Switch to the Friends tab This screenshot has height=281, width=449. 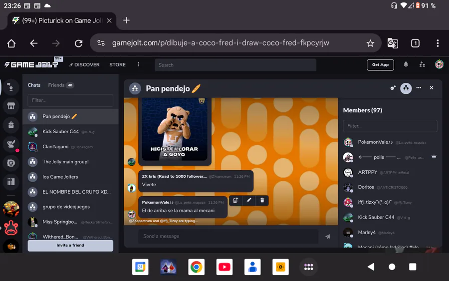tap(61, 85)
